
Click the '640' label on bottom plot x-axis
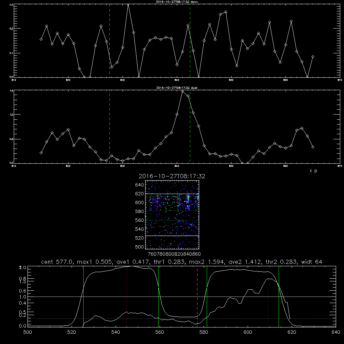click(336, 332)
